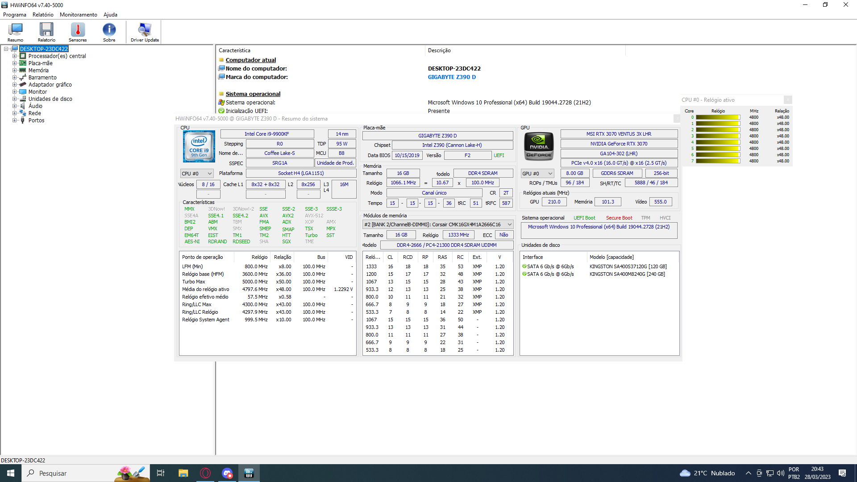The image size is (857, 482).
Task: Click core 0 clock bar
Action: point(718,117)
